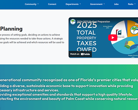Open the Connect page

pos(52,4)
